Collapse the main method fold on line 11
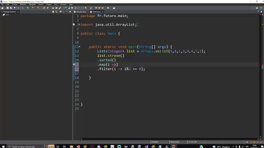 [80, 46]
